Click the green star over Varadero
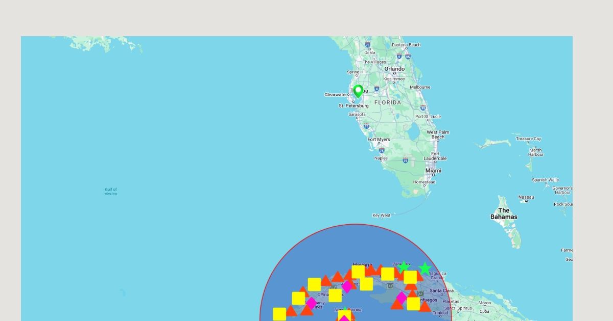This screenshot has width=613, height=321. pyautogui.click(x=404, y=266)
